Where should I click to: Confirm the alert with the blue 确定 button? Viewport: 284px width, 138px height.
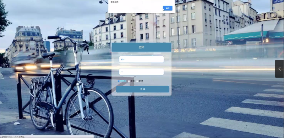[x=168, y=8]
